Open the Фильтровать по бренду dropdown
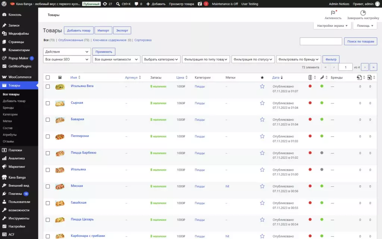This screenshot has height=239, width=382. [x=298, y=59]
